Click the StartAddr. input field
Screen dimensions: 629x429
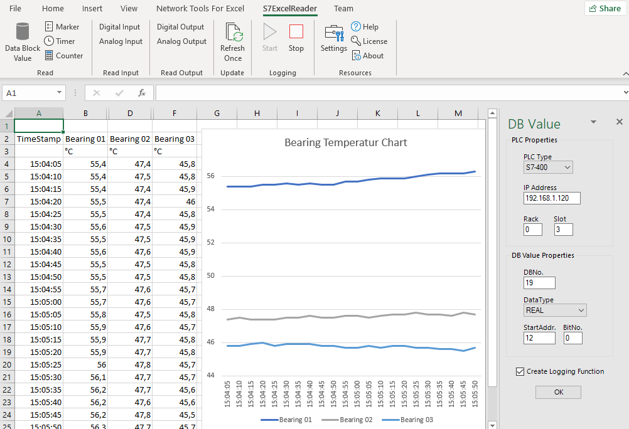539,338
